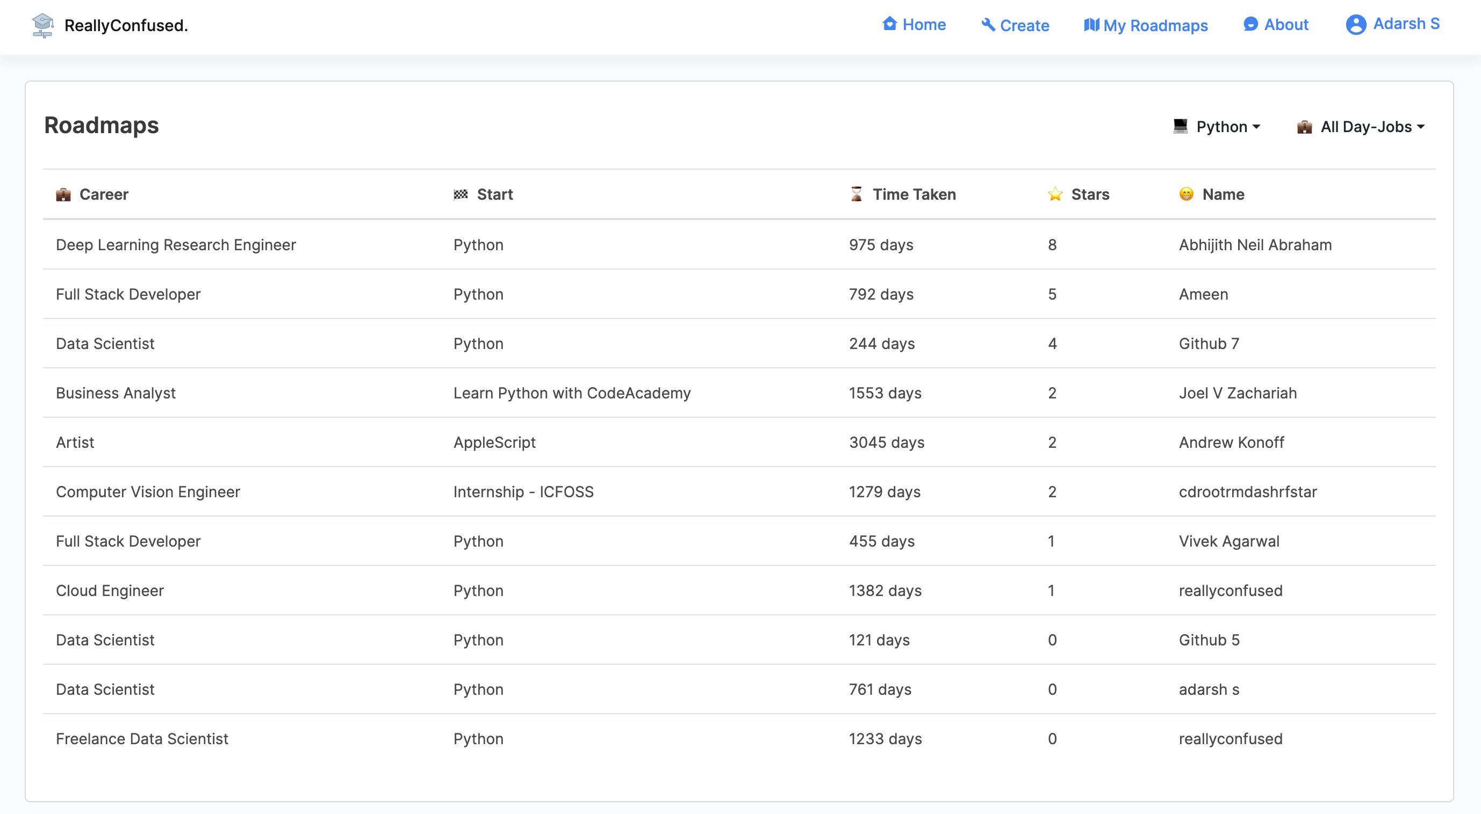Expand the All Day-Jobs filter dropdown
Screen dimensions: 1481x814
click(x=1372, y=126)
